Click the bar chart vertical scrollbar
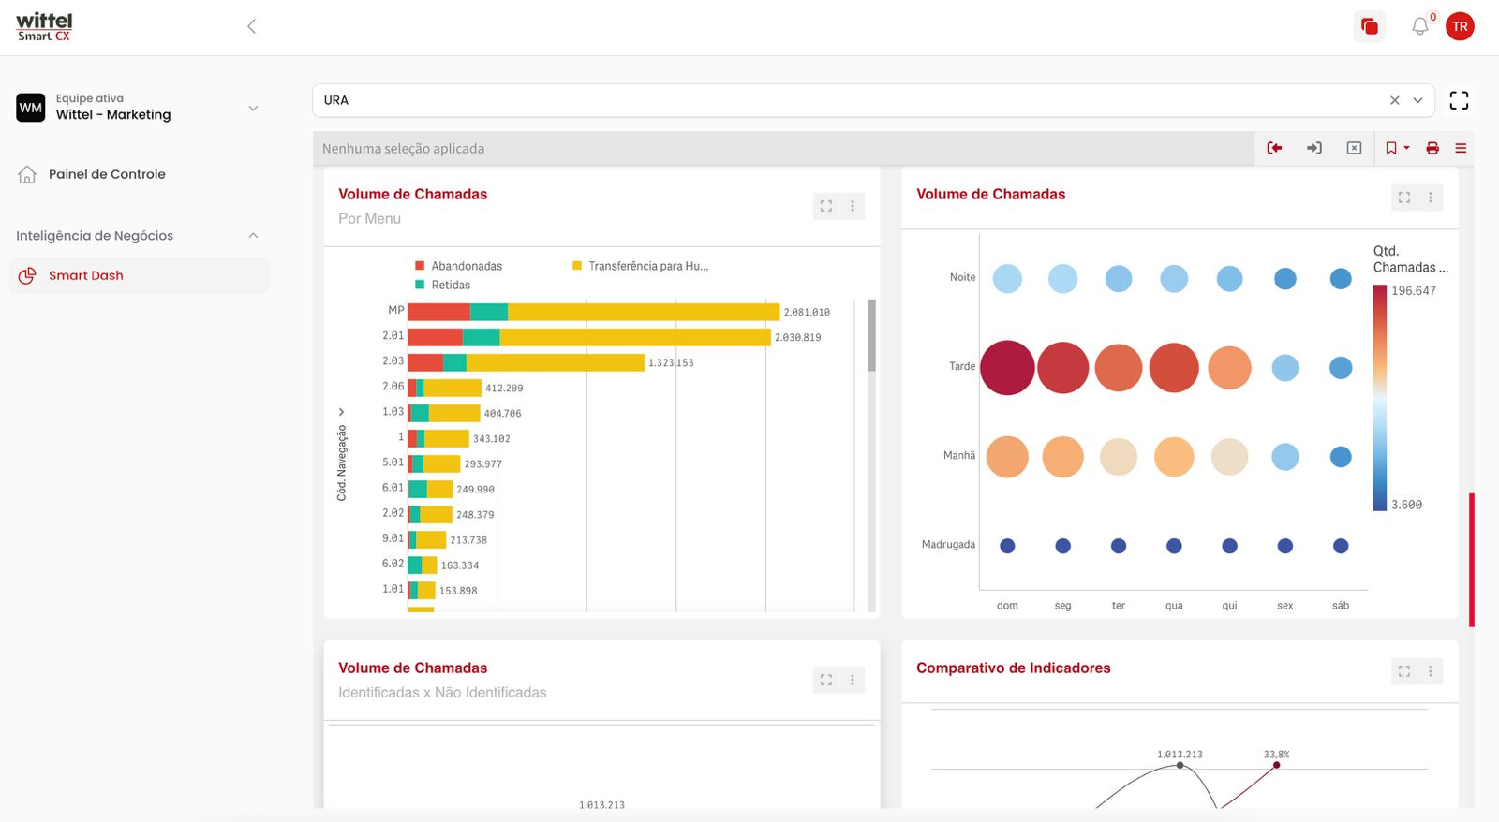The height and width of the screenshot is (822, 1499). click(871, 335)
